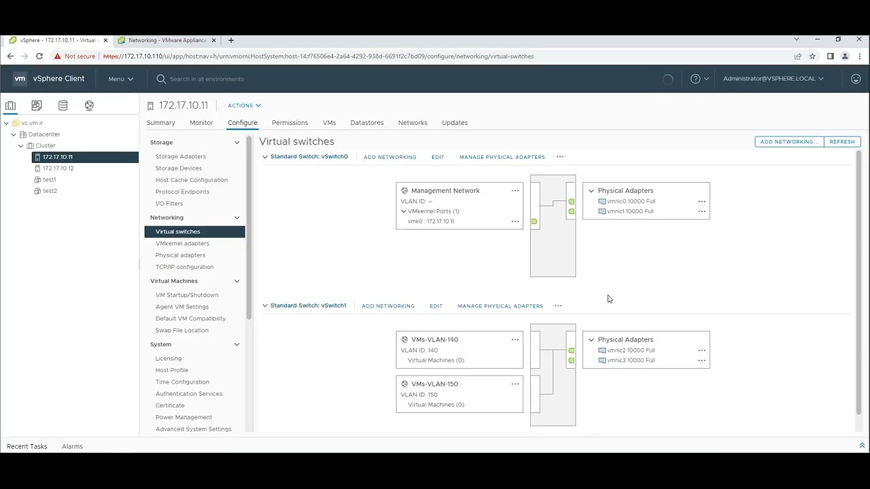Switch to Networking - VMware Appliance browser tab

tap(167, 40)
